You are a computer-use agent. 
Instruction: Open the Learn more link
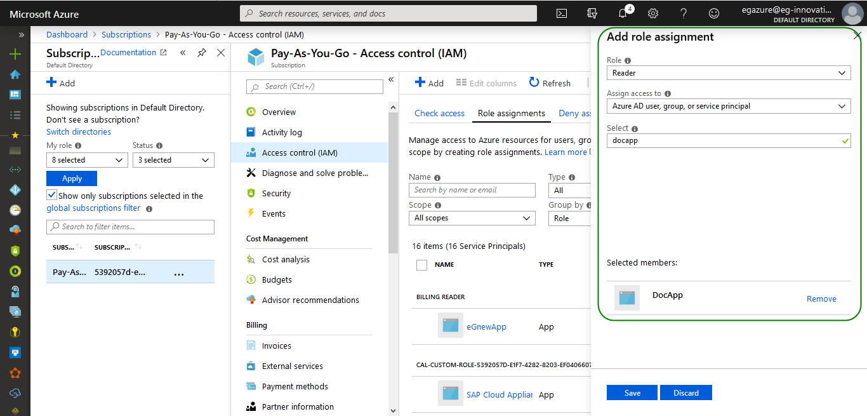pyautogui.click(x=566, y=152)
